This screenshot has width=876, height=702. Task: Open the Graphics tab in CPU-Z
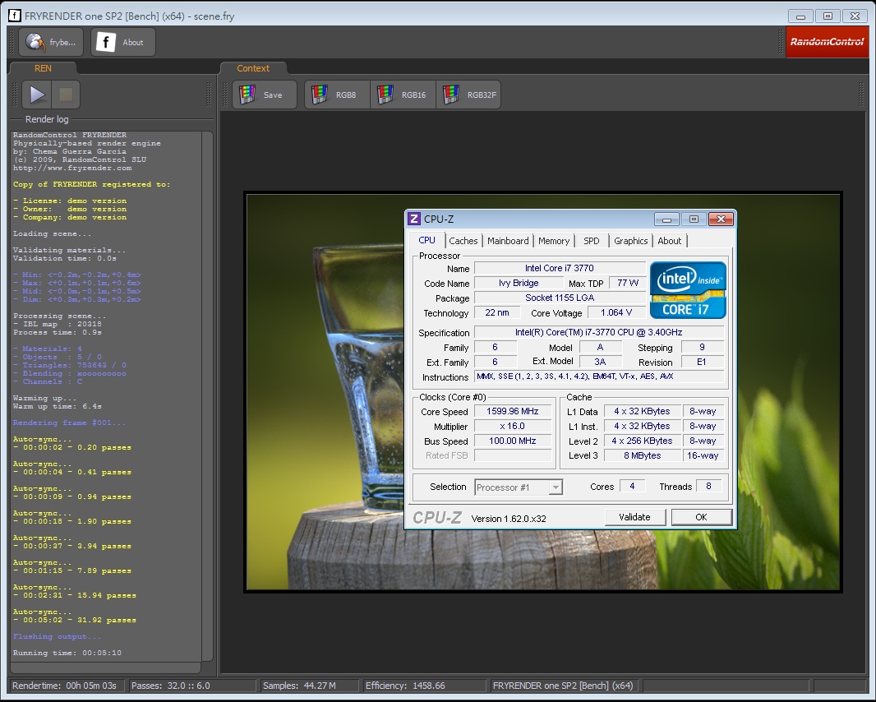click(630, 241)
